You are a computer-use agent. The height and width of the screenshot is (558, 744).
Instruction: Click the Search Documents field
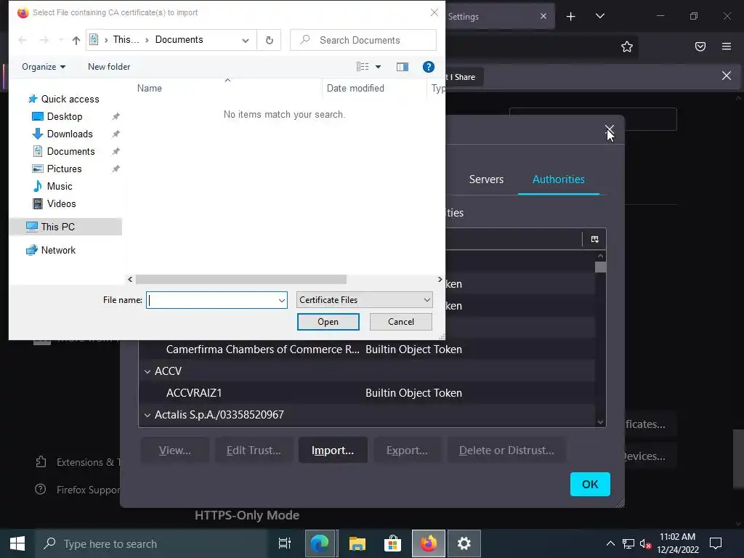pos(363,41)
